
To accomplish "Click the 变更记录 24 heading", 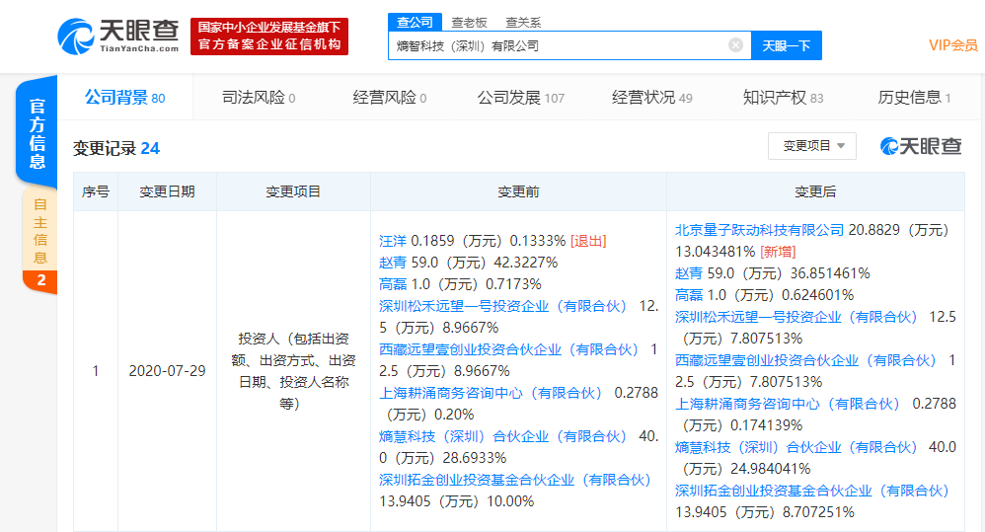I will (116, 148).
